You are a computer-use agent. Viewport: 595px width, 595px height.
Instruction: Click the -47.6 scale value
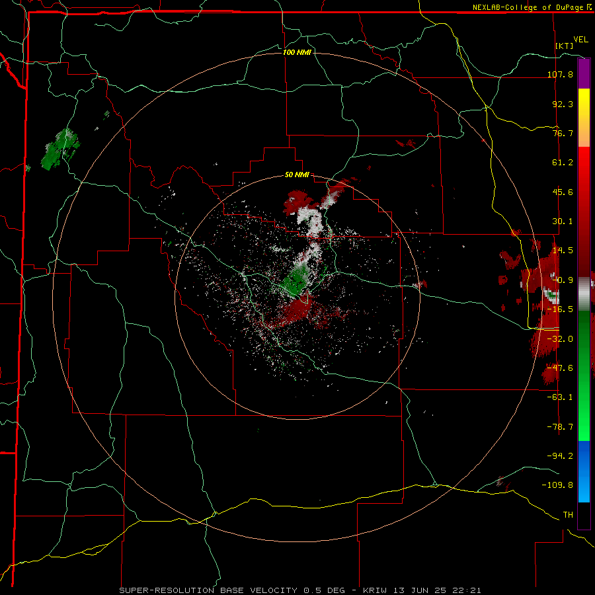click(560, 368)
